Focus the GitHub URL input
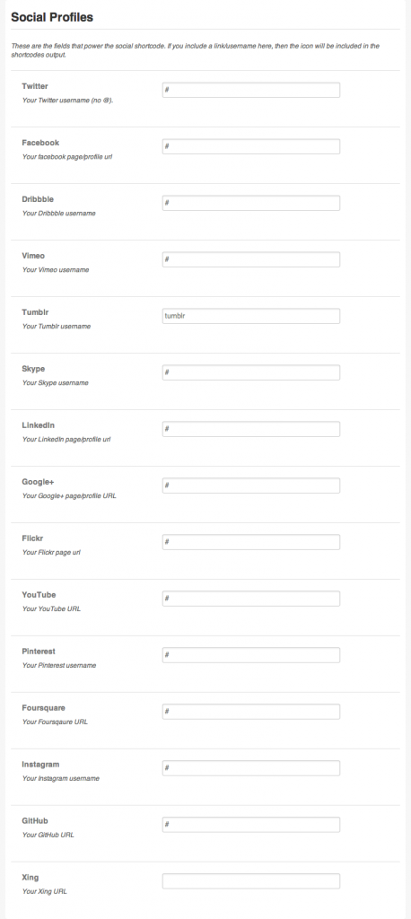Screen dimensions: 411x919 [x=251, y=825]
